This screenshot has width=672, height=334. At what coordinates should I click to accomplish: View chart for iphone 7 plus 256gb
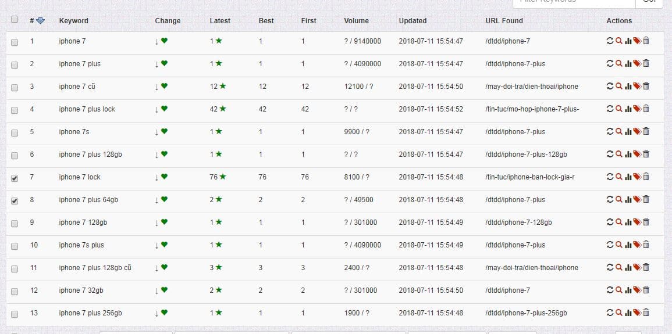pyautogui.click(x=628, y=313)
